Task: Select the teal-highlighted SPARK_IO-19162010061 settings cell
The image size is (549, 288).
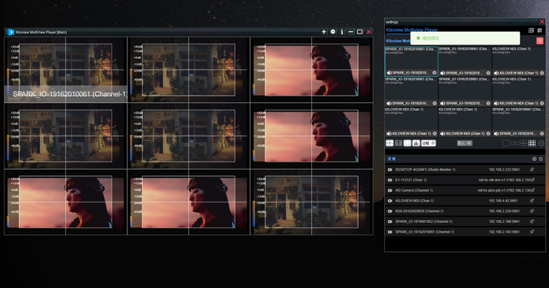Action: click(x=411, y=61)
